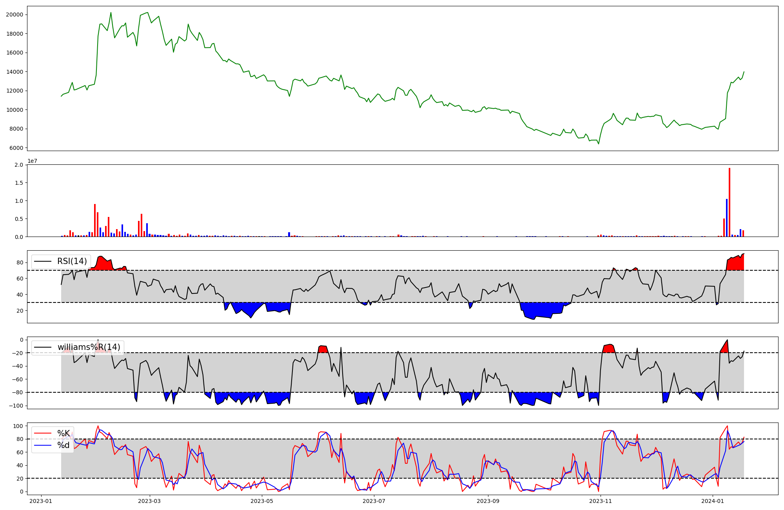Click the 1.5 volume axis label
The image size is (784, 510).
coord(19,183)
